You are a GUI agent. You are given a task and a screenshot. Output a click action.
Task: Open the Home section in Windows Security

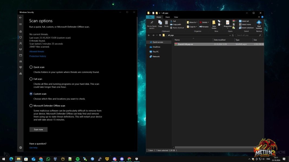(21, 31)
